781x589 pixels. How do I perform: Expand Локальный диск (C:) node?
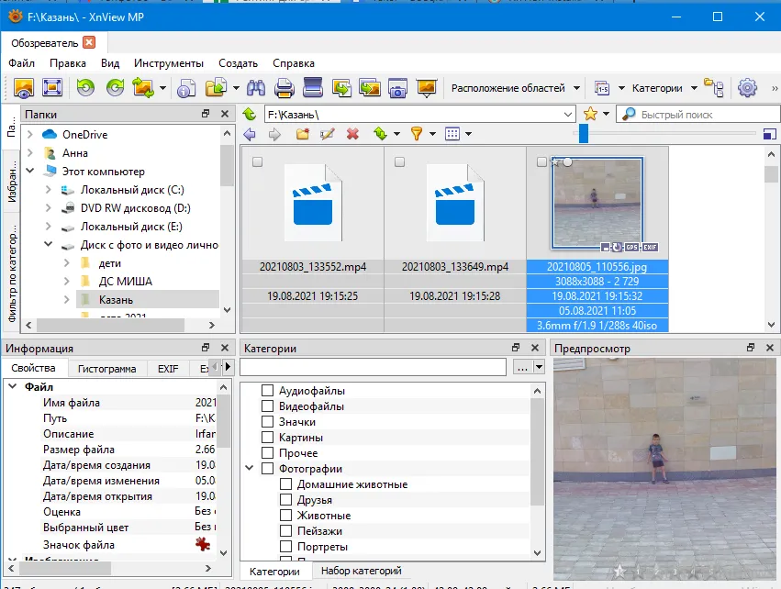click(x=49, y=189)
